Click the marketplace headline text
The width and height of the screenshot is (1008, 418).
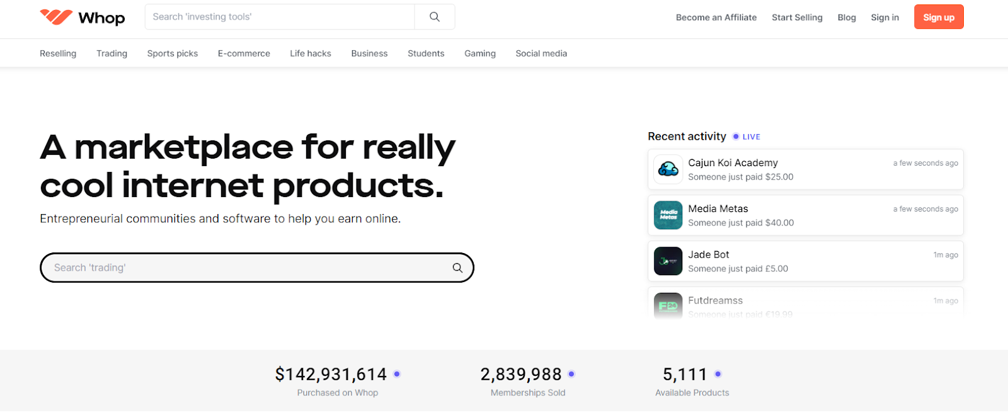(248, 166)
